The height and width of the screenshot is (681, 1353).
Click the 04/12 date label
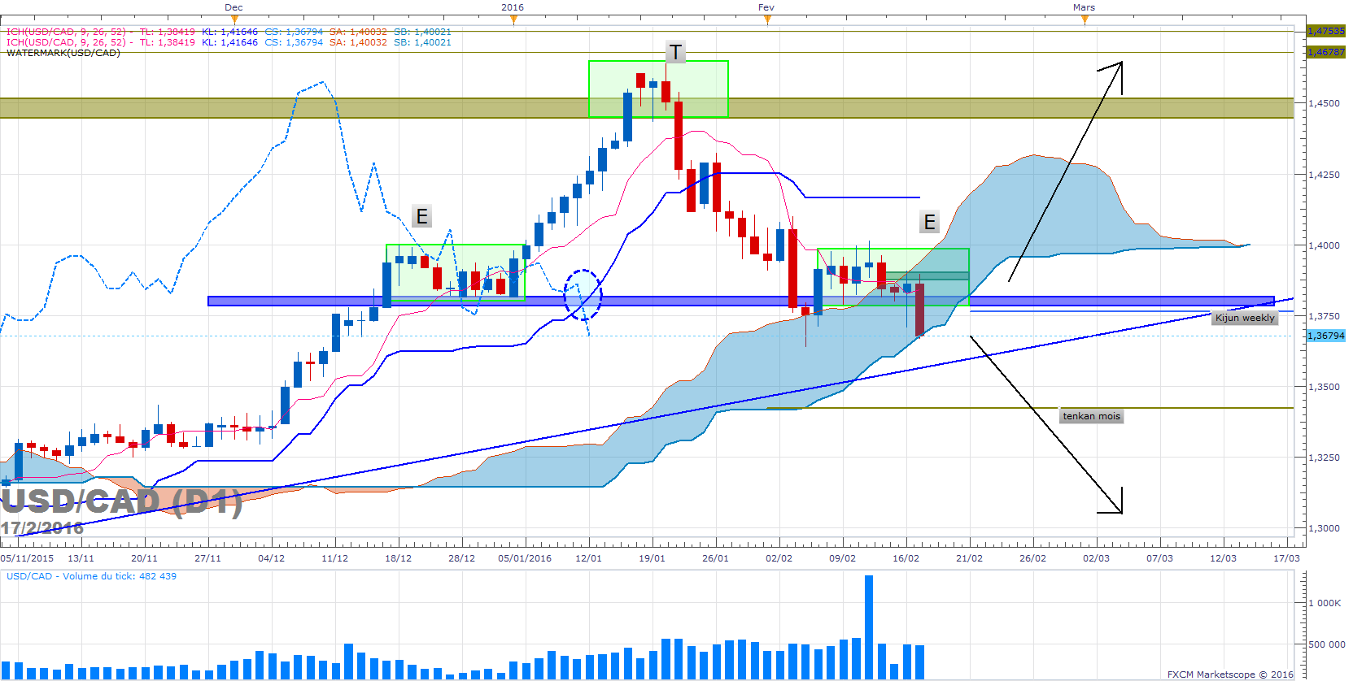(271, 558)
